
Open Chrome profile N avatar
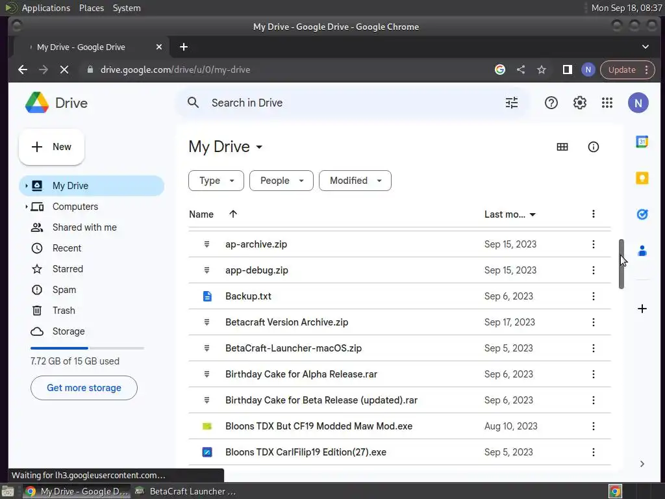(x=588, y=70)
